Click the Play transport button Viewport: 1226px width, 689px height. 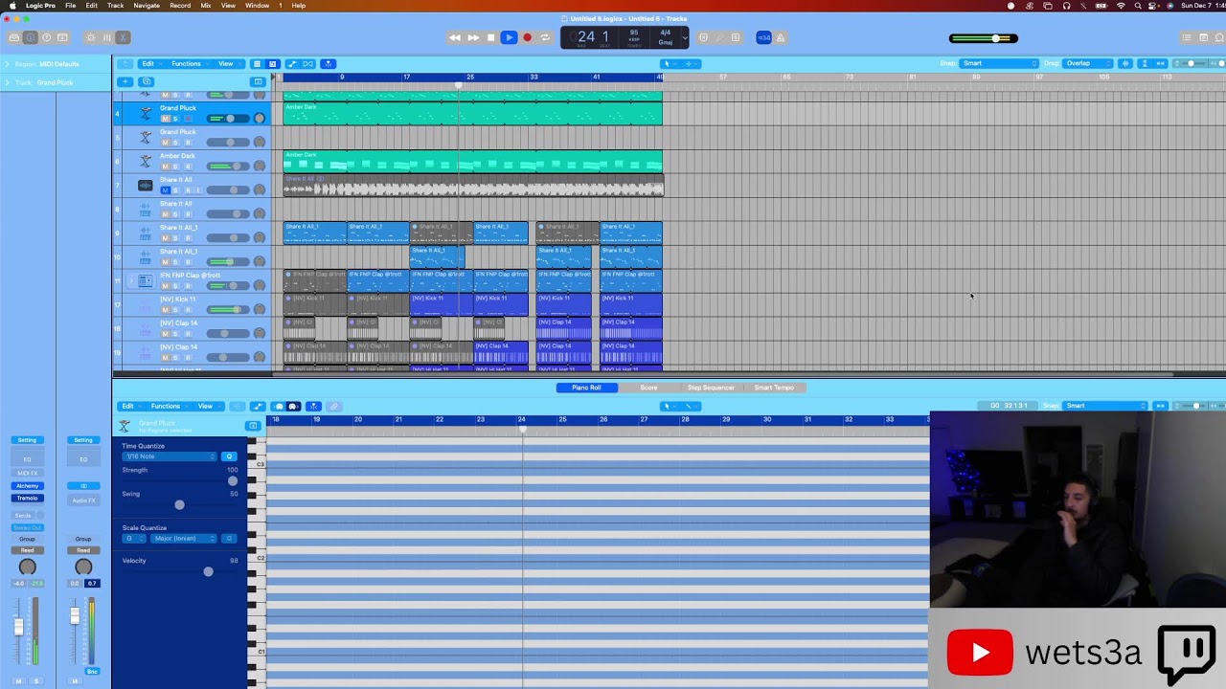click(509, 38)
